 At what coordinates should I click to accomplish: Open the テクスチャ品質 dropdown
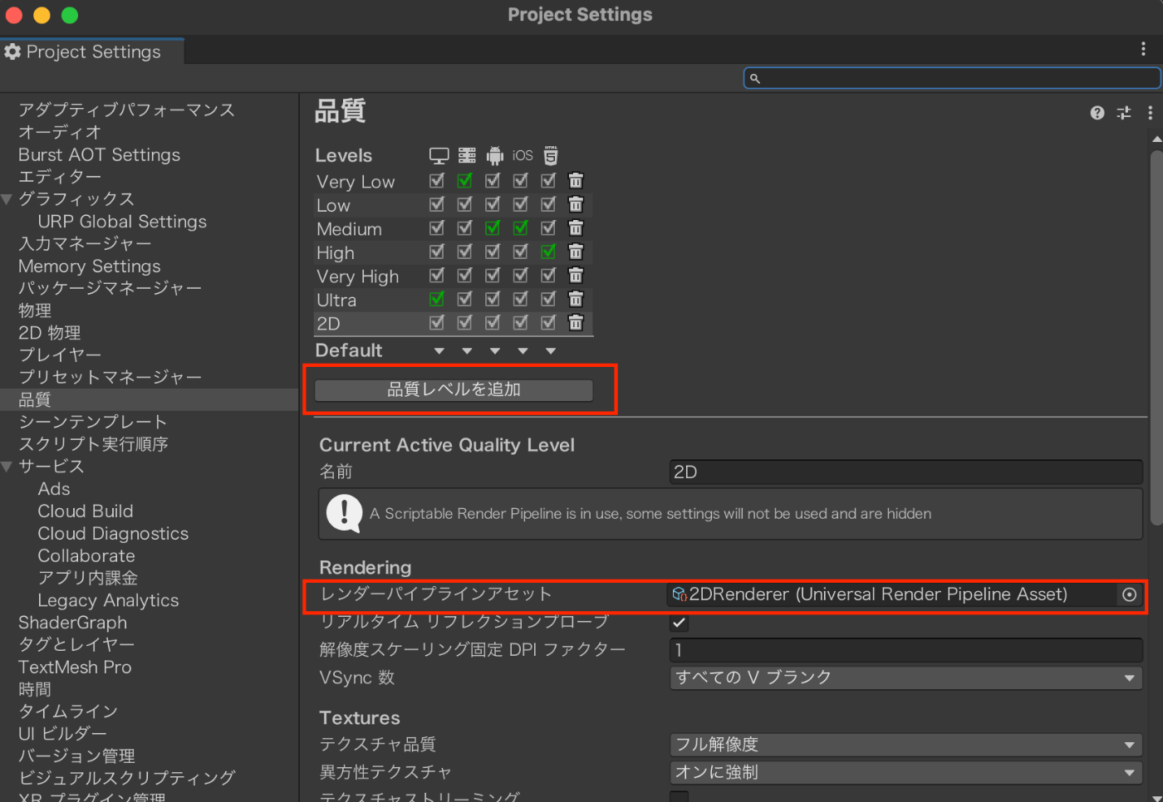[905, 745]
